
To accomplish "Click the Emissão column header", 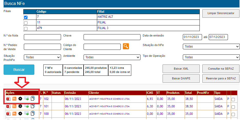I will point(70,92).
